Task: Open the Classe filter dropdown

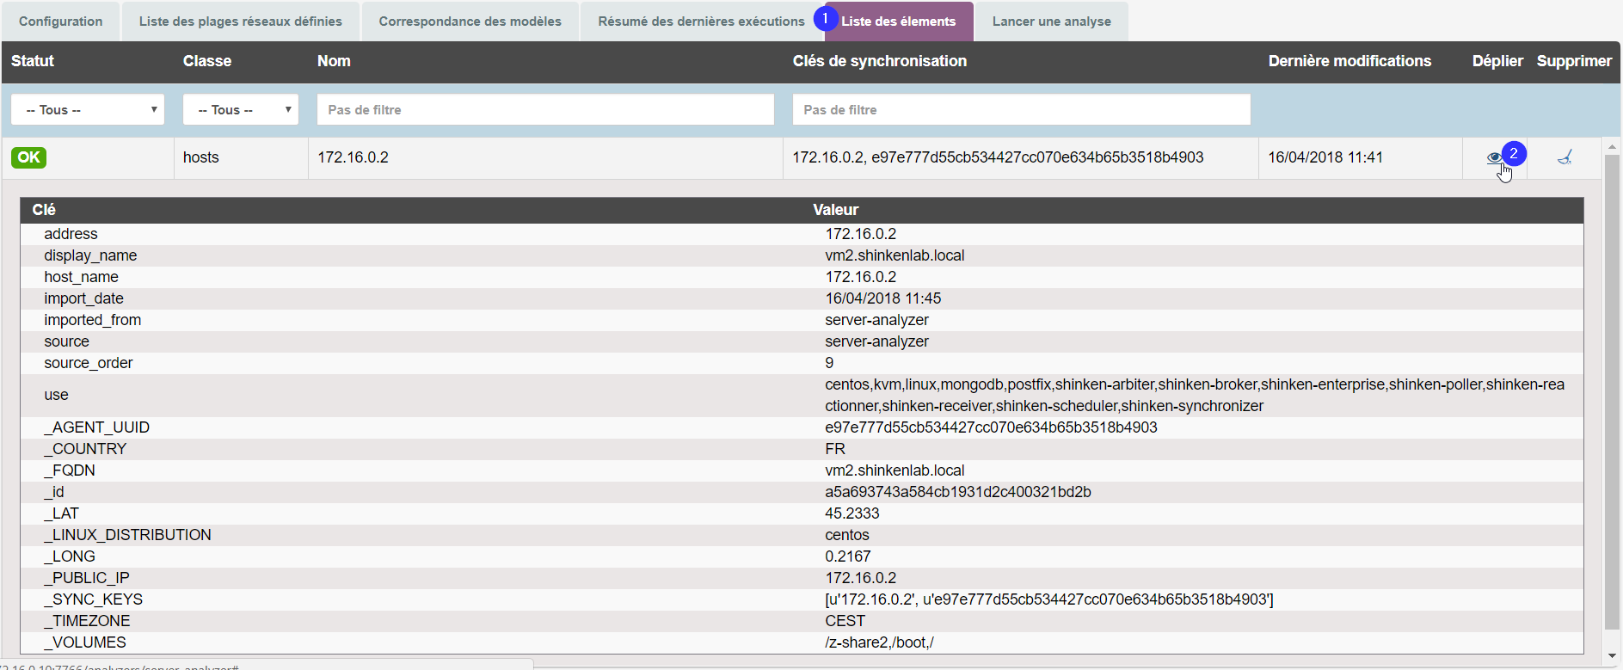Action: click(241, 110)
